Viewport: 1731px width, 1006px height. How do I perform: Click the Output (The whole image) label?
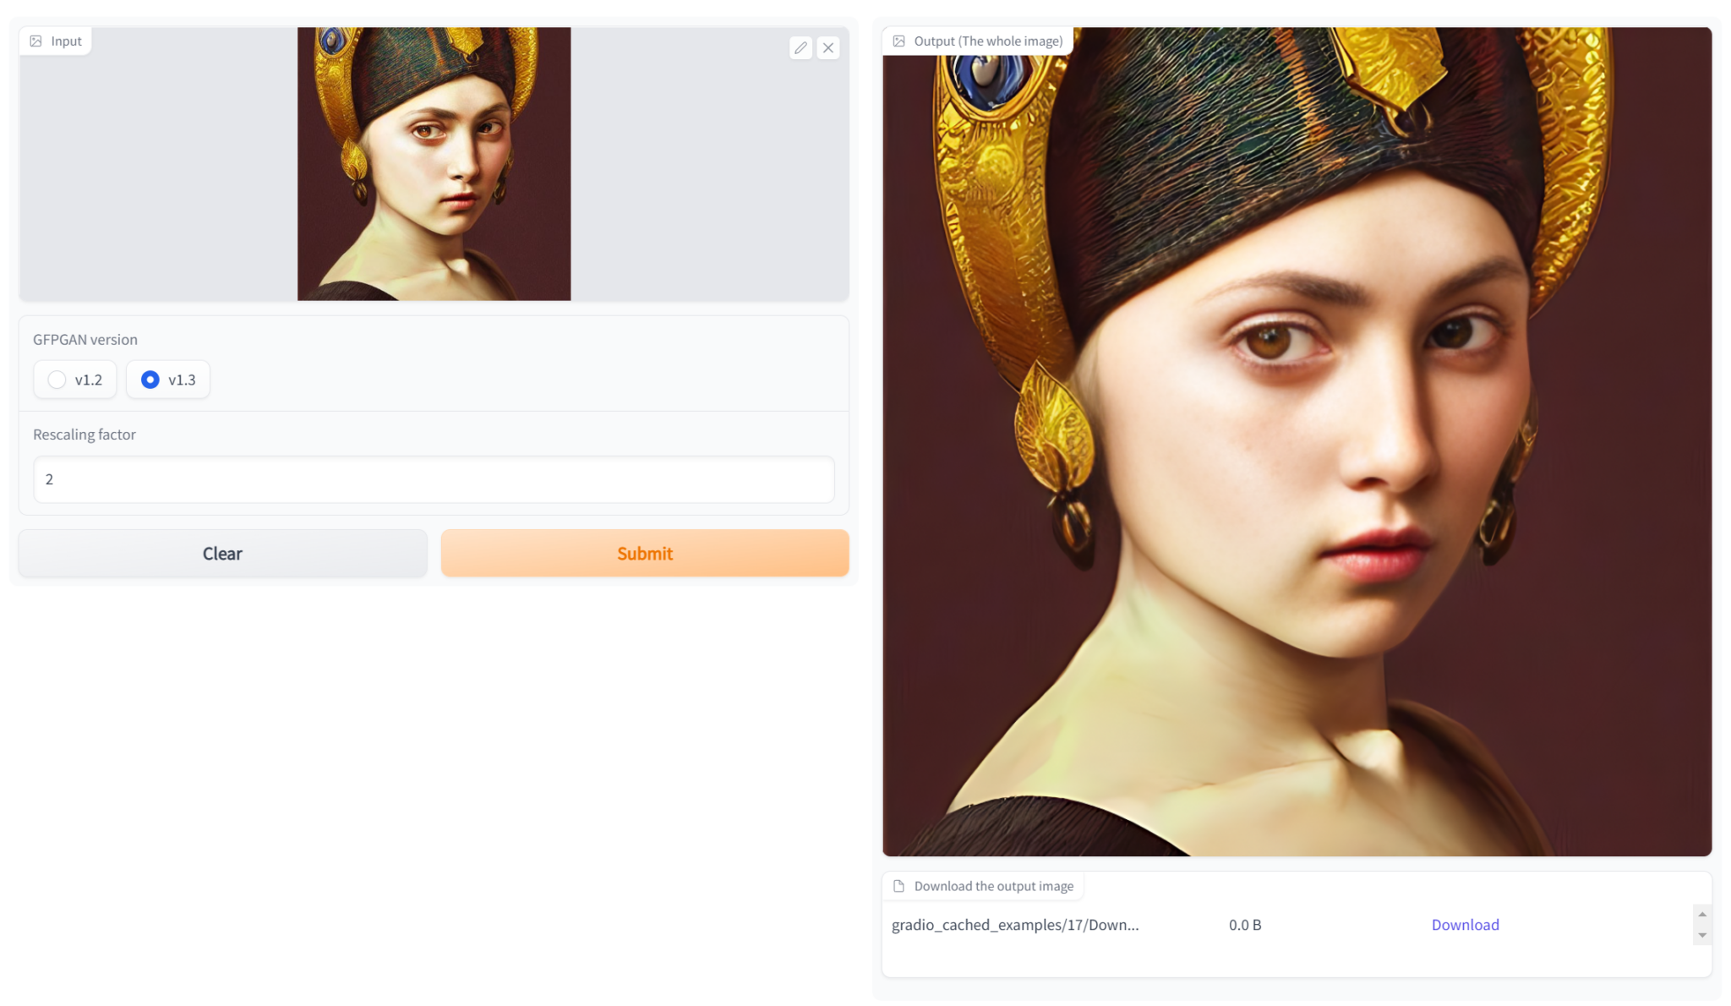pyautogui.click(x=987, y=41)
